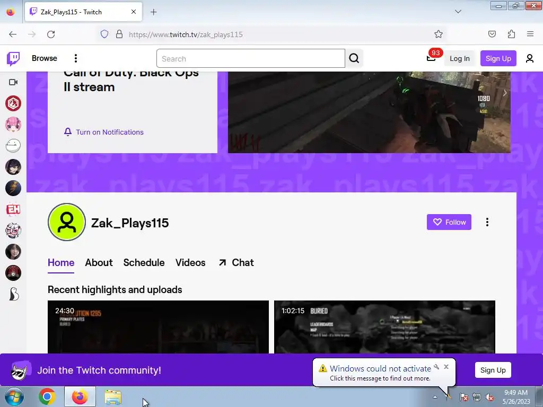543x407 pixels.
Task: Click Sign Up in the bottom banner
Action: click(493, 370)
